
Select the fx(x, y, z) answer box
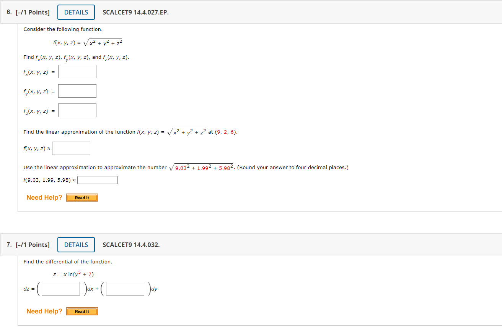(x=77, y=71)
